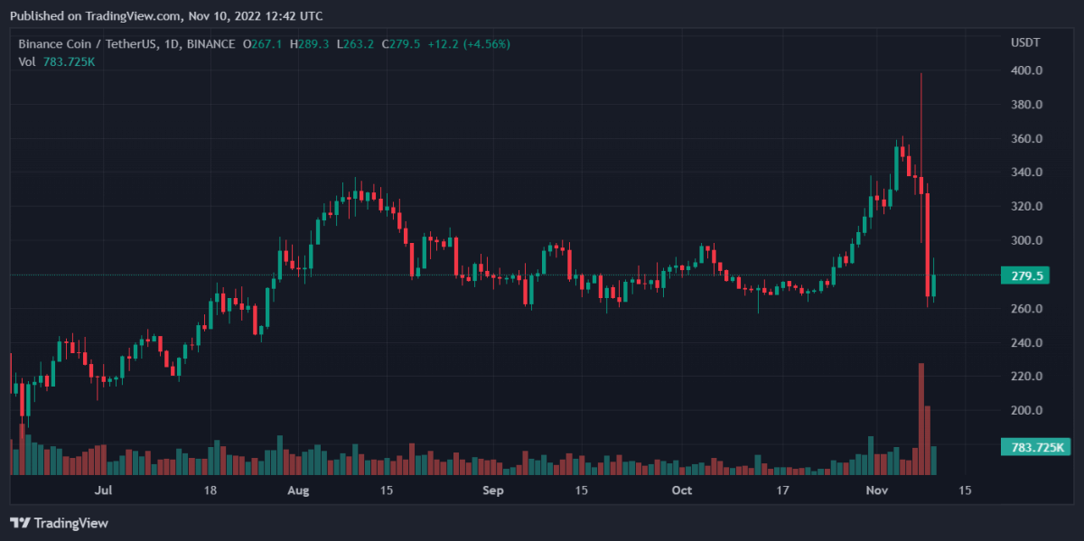Viewport: 1084px width, 541px height.
Task: Click the 15 label after Nov on the time axis
Action: [x=965, y=490]
